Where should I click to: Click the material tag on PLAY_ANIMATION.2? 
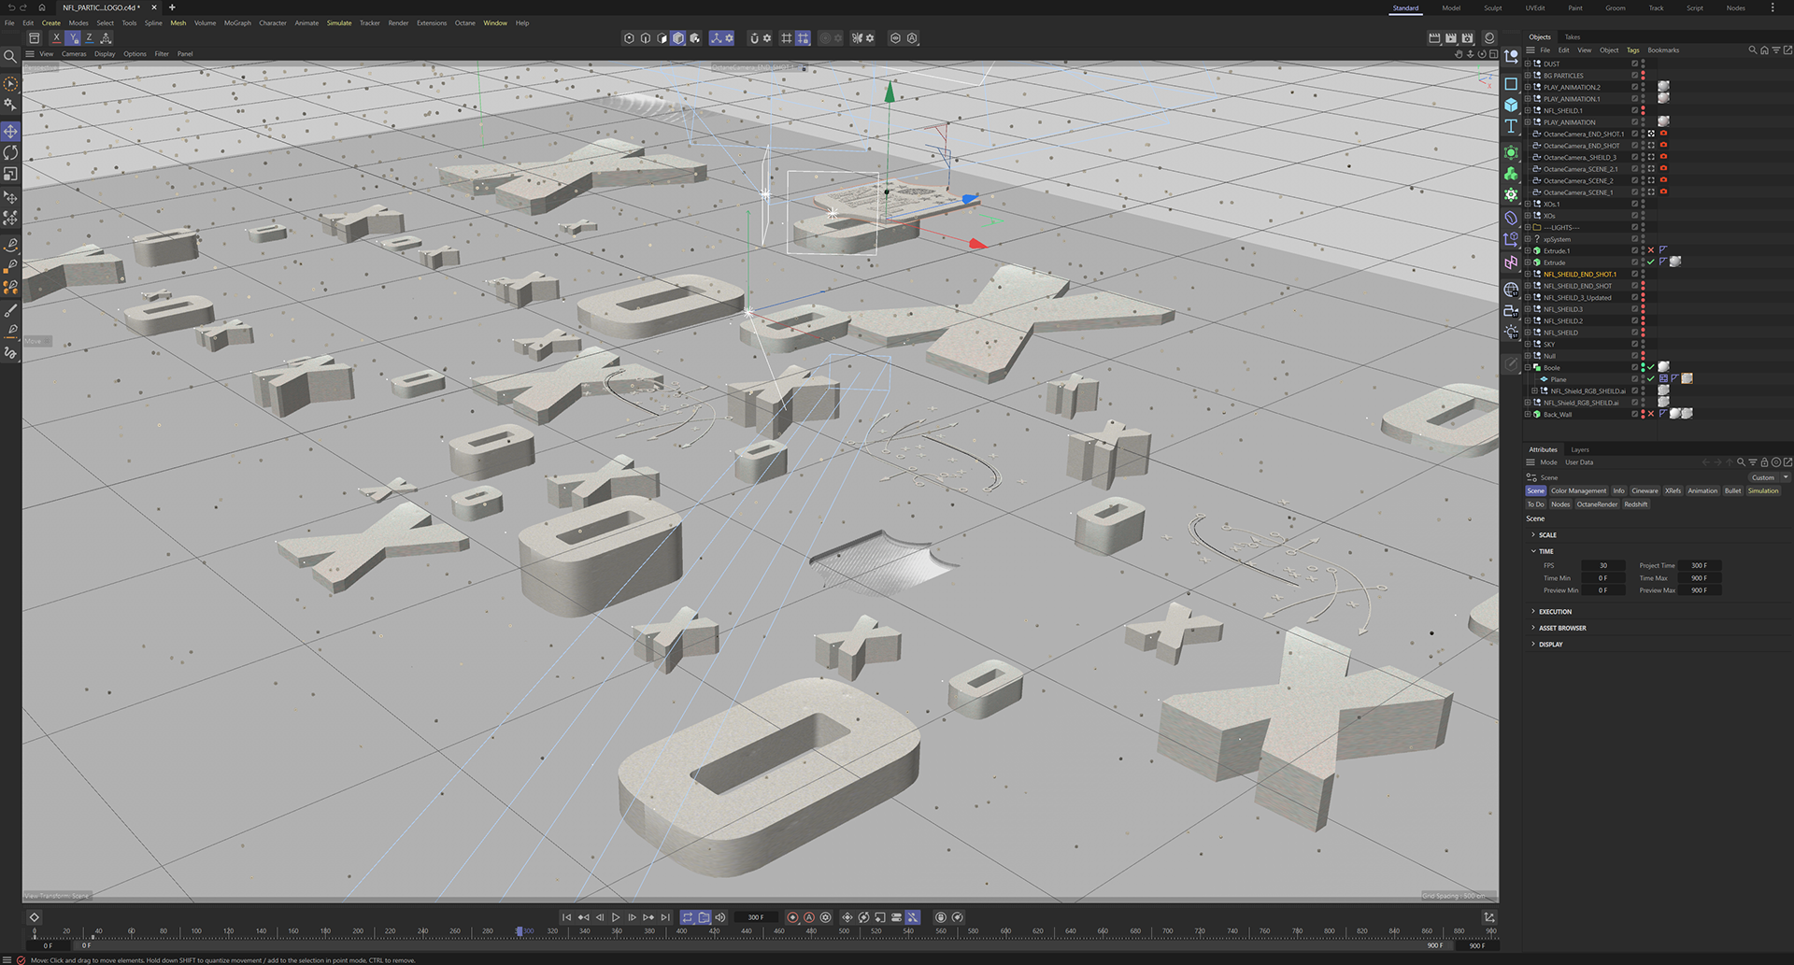pyautogui.click(x=1664, y=87)
